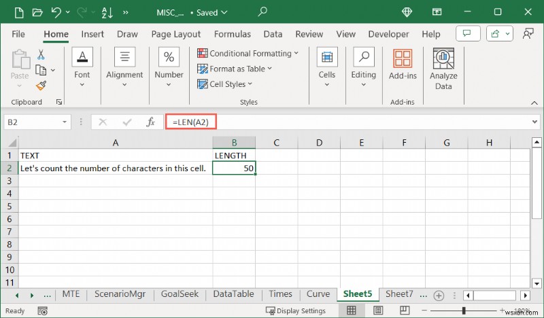Image resolution: width=544 pixels, height=318 pixels.
Task: Open the Number percent group icon
Action: pos(169,57)
